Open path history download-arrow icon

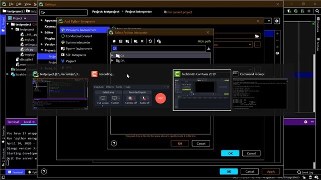[209, 48]
